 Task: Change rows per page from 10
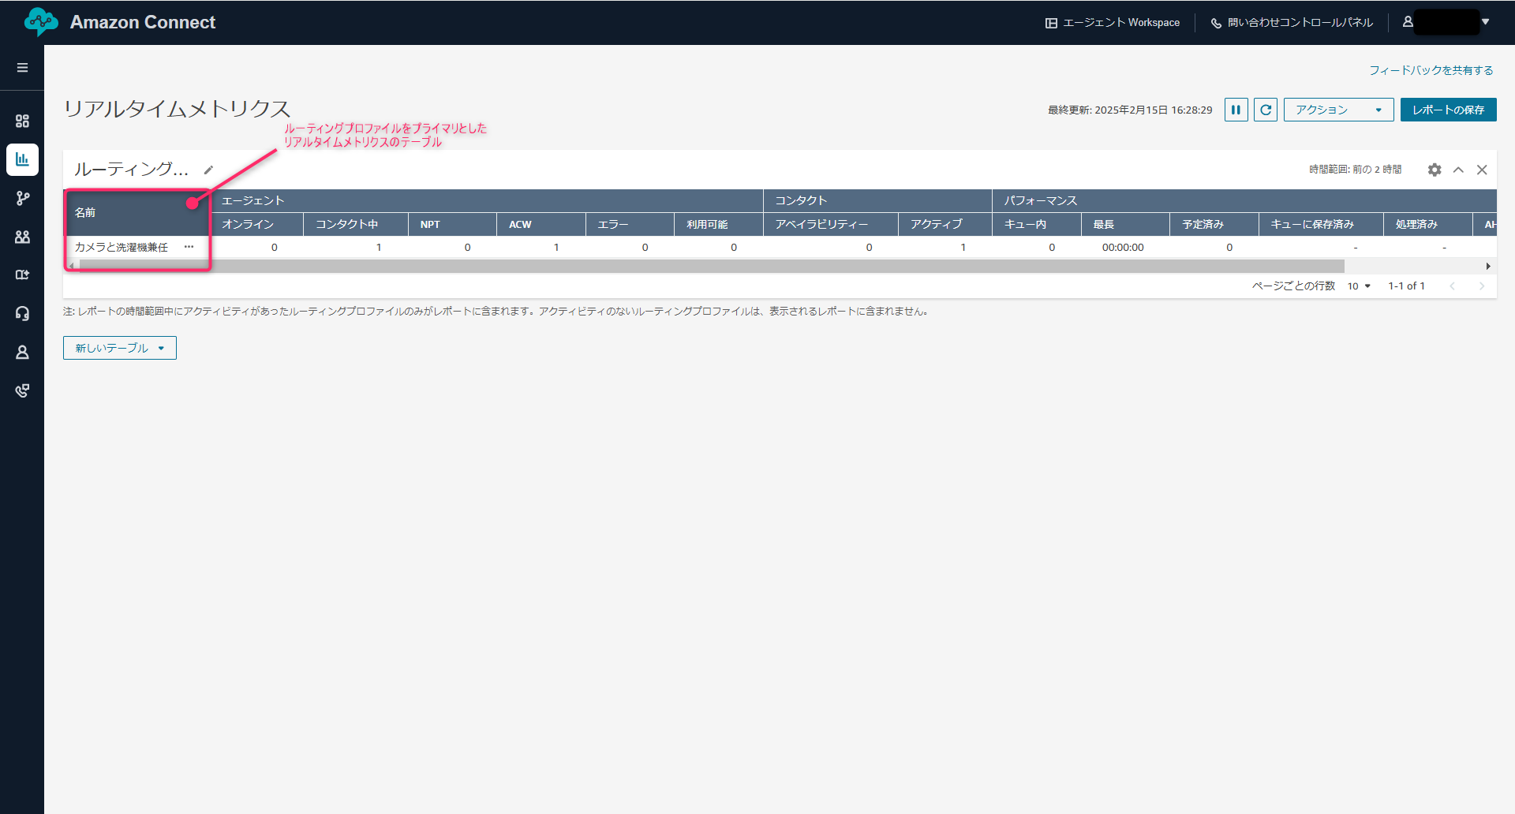point(1359,286)
